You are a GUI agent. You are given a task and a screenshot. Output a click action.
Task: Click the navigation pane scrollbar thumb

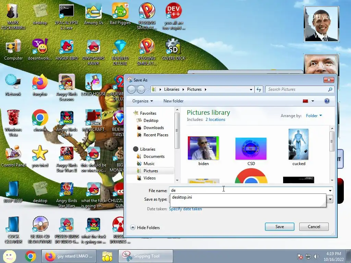pos(177,130)
